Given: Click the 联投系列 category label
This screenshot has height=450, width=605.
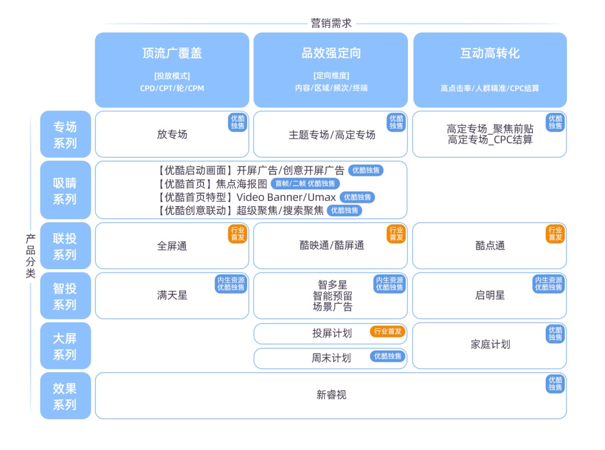Looking at the screenshot, I should click(x=66, y=246).
